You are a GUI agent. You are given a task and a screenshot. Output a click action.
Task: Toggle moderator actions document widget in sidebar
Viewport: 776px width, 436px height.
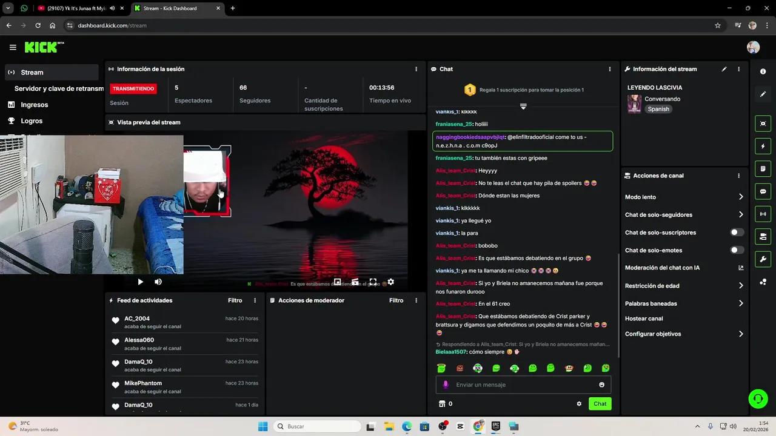[763, 168]
